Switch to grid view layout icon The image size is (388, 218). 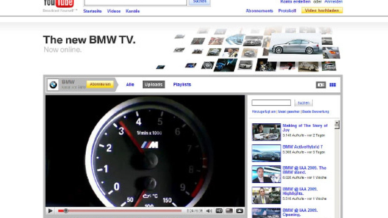(x=333, y=85)
